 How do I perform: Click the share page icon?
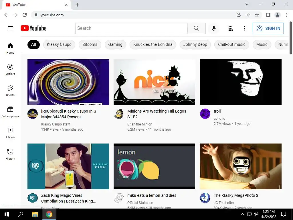[248, 15]
